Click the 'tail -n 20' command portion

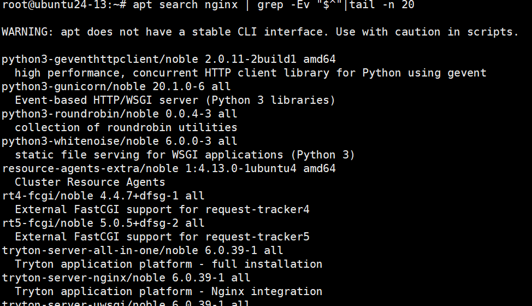click(381, 5)
